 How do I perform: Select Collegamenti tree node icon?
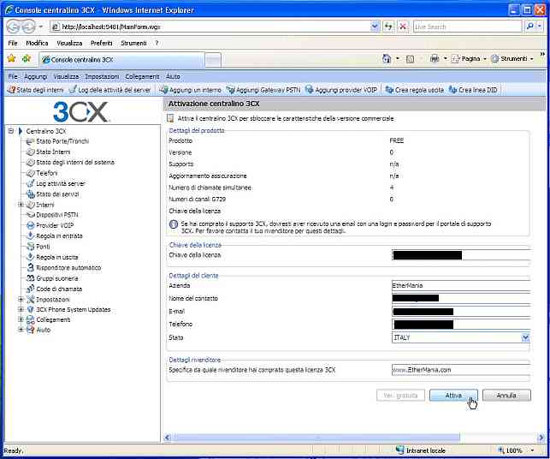click(x=31, y=319)
